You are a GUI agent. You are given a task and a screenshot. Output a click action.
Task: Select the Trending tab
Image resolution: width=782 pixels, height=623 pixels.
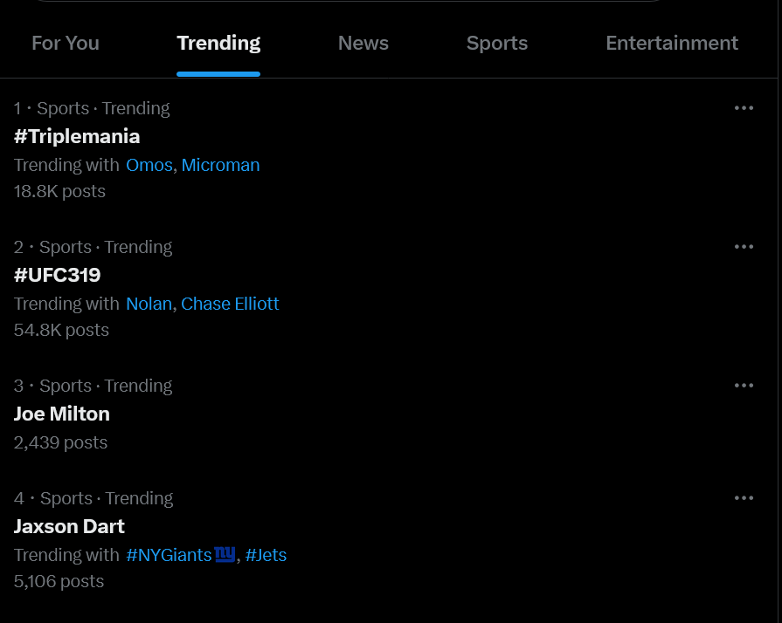point(218,43)
